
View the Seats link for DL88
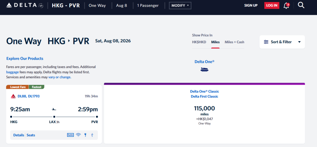(31, 135)
